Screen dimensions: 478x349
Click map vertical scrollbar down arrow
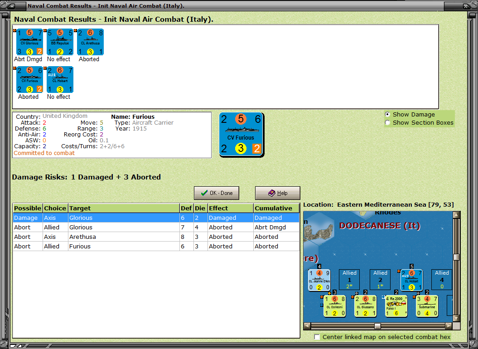pyautogui.click(x=456, y=318)
